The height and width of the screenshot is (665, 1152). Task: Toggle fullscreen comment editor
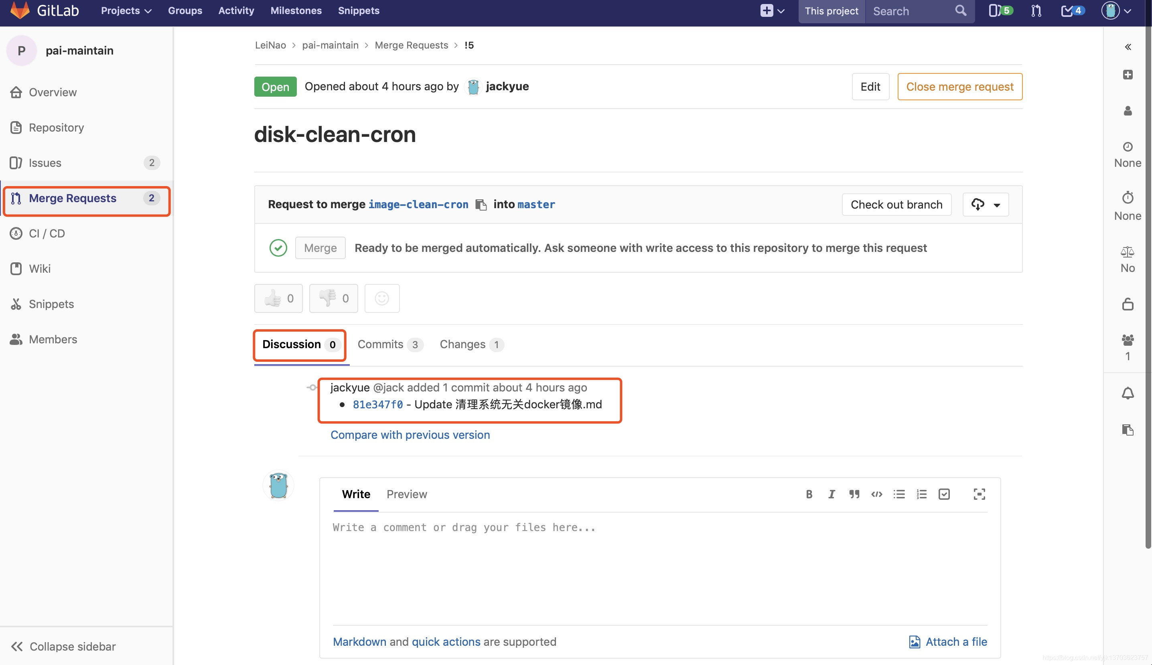point(979,494)
